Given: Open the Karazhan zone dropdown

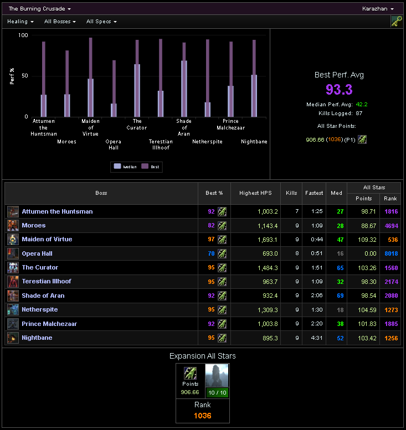Looking at the screenshot, I should click(378, 9).
